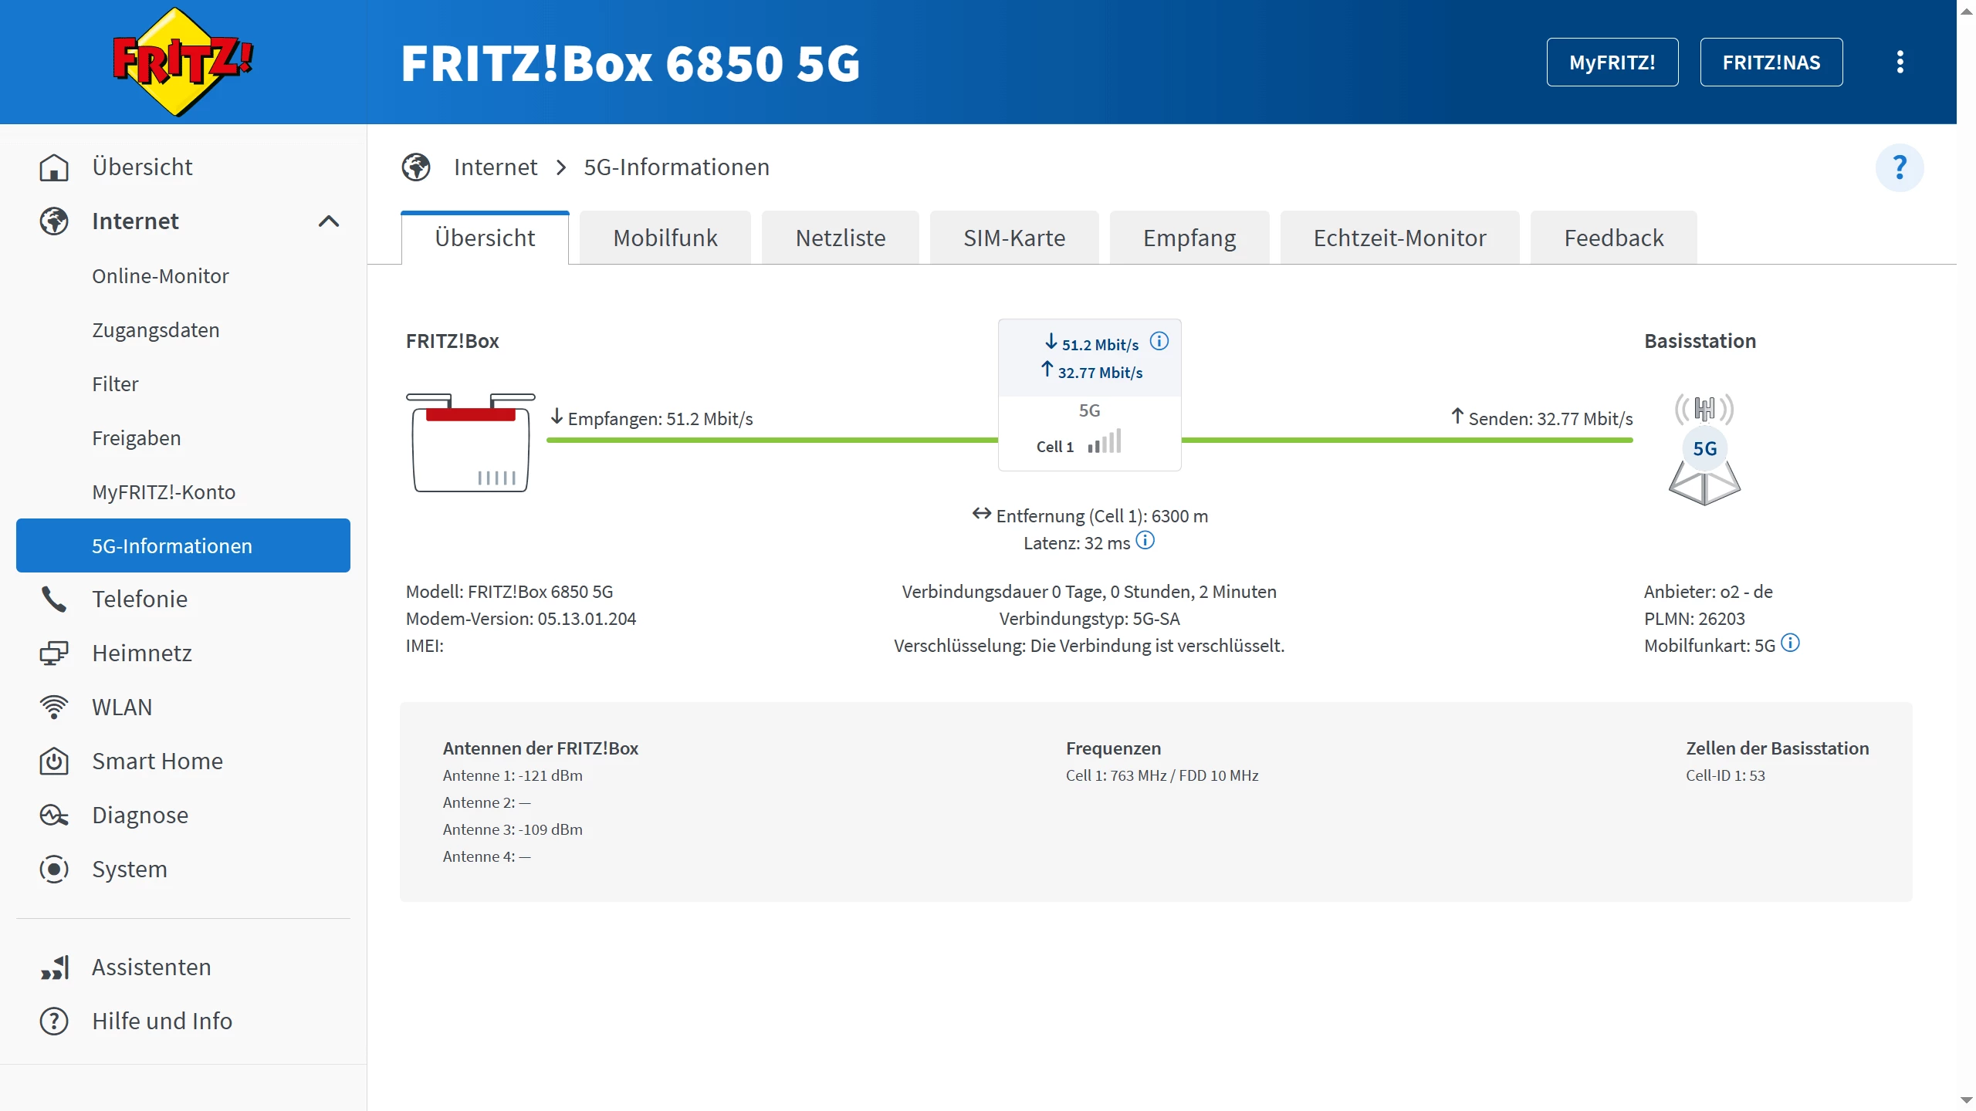This screenshot has height=1111, width=1976.
Task: Open Smart Home in the sidebar
Action: 157,761
